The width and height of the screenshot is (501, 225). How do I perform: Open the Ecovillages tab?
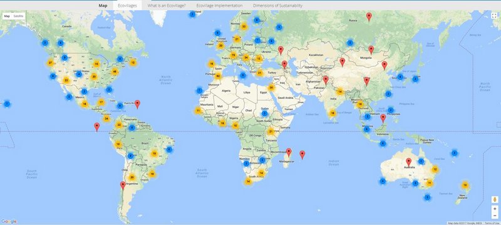click(x=127, y=6)
